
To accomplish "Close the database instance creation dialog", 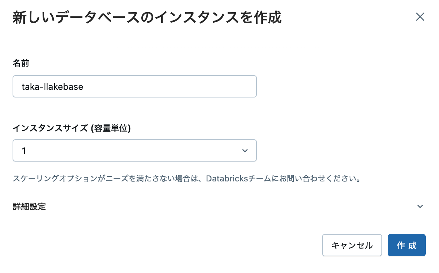I will pos(420,17).
